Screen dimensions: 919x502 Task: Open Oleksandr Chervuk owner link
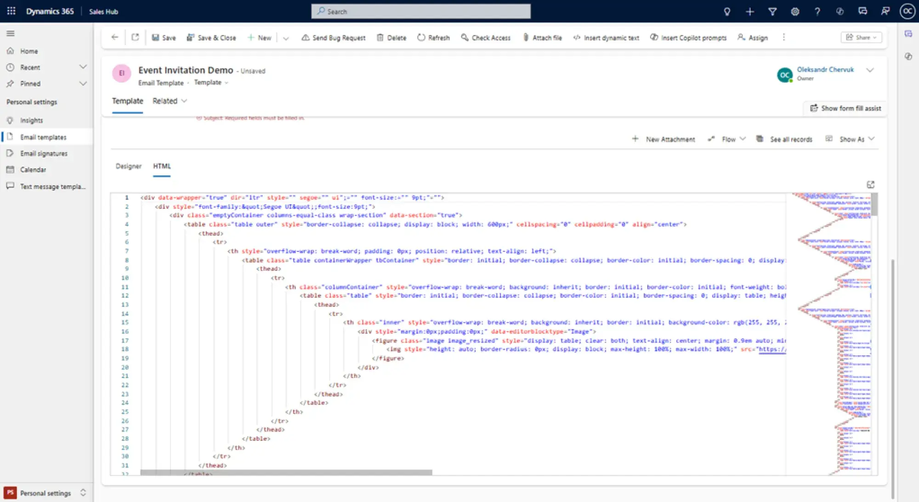tap(825, 69)
